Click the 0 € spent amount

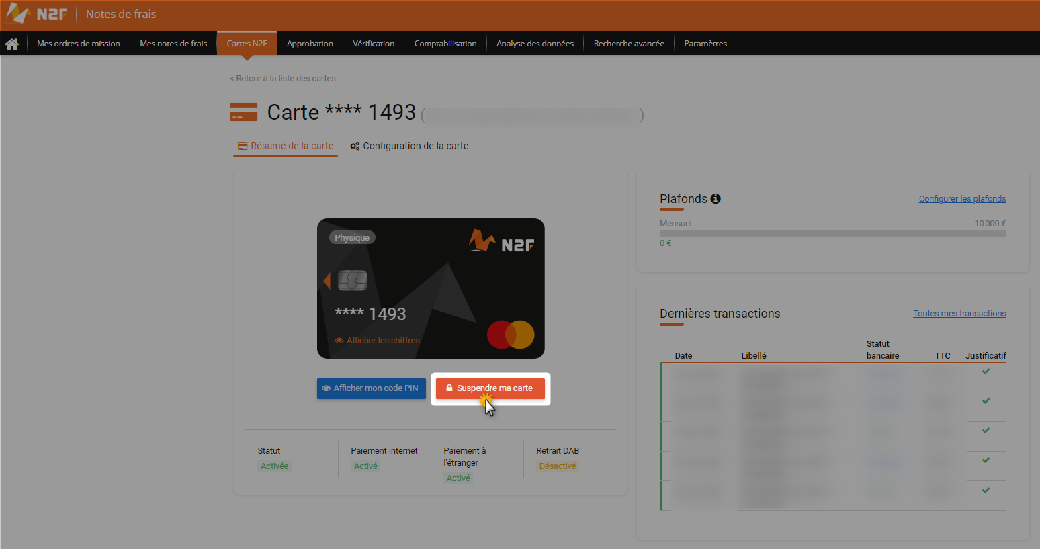(x=665, y=243)
